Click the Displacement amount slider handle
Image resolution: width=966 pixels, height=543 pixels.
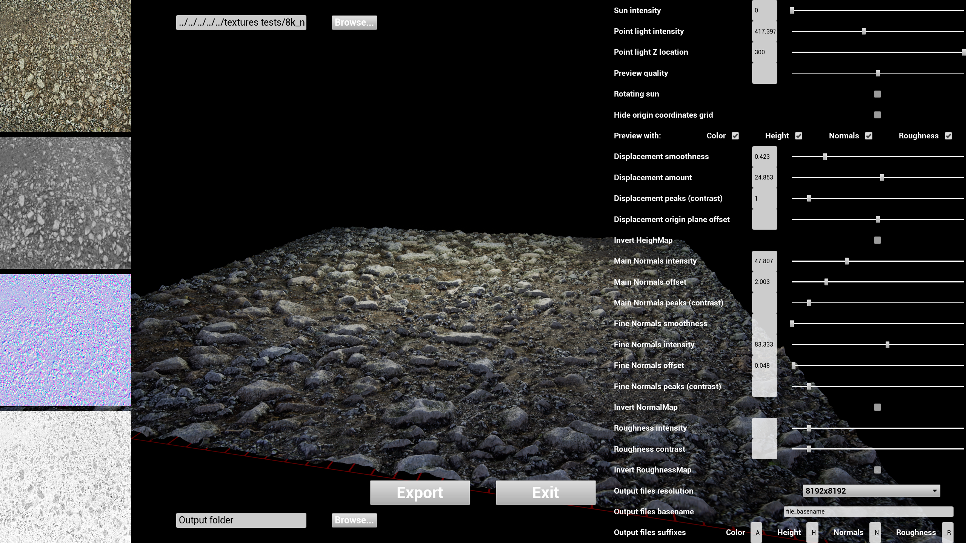coord(882,177)
